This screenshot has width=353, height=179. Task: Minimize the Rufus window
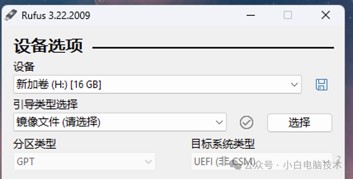pyautogui.click(x=251, y=16)
